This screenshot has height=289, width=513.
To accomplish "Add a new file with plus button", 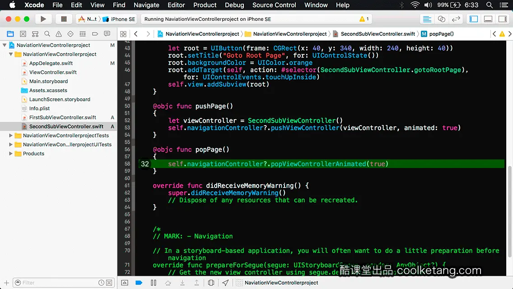I will pos(6,283).
